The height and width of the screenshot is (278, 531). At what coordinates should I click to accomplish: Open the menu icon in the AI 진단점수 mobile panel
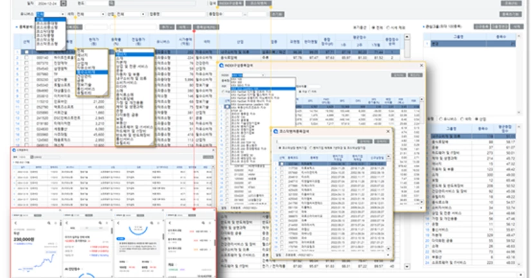pyautogui.click(x=107, y=223)
